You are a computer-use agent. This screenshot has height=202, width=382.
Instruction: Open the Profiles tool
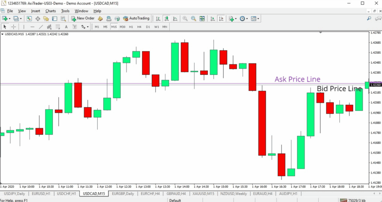point(16,19)
